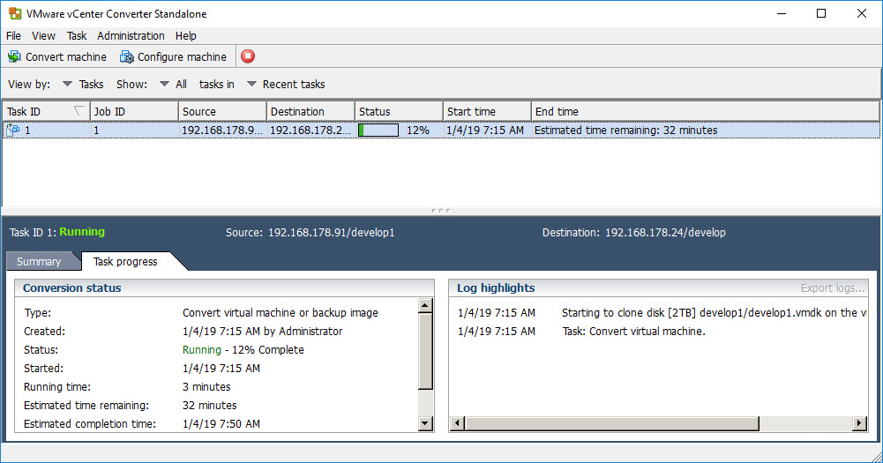The width and height of the screenshot is (883, 463).
Task: Click 'Estimated time remaining: 32 minutes' cell
Action: pyautogui.click(x=625, y=131)
